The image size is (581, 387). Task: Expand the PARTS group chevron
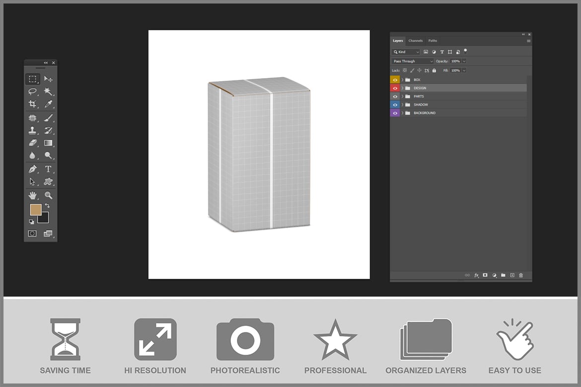pyautogui.click(x=402, y=96)
